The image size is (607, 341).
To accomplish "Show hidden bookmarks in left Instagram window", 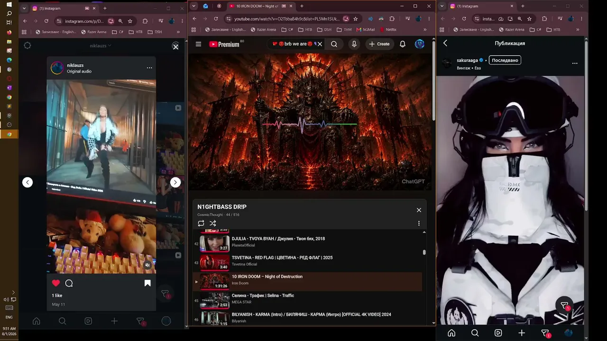I will 178,32.
